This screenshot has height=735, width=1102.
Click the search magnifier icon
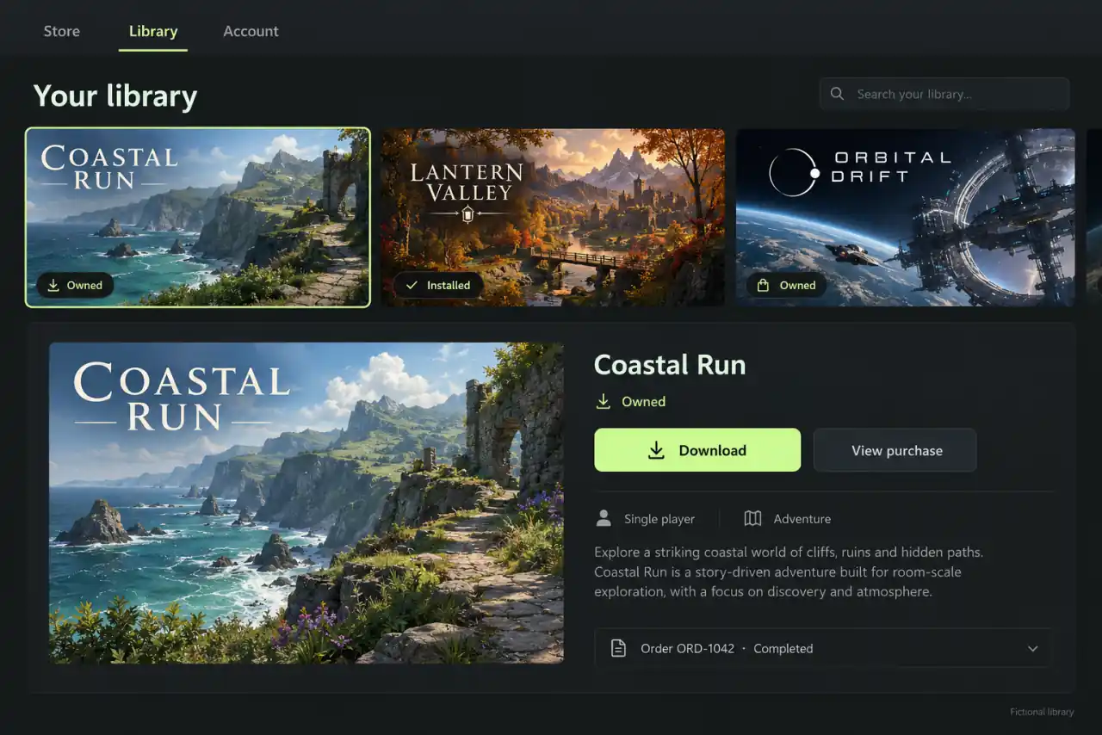838,94
